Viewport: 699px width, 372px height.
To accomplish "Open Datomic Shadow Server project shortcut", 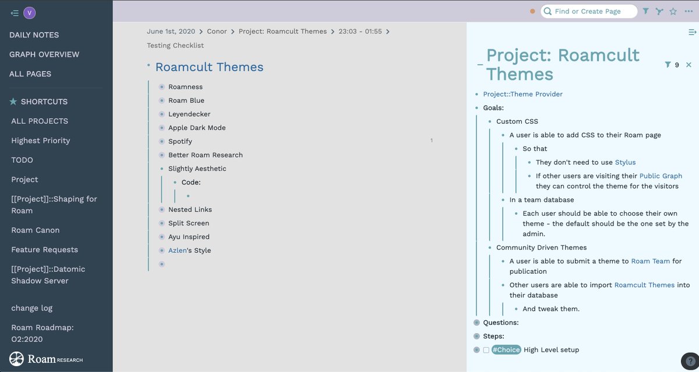I will point(48,275).
